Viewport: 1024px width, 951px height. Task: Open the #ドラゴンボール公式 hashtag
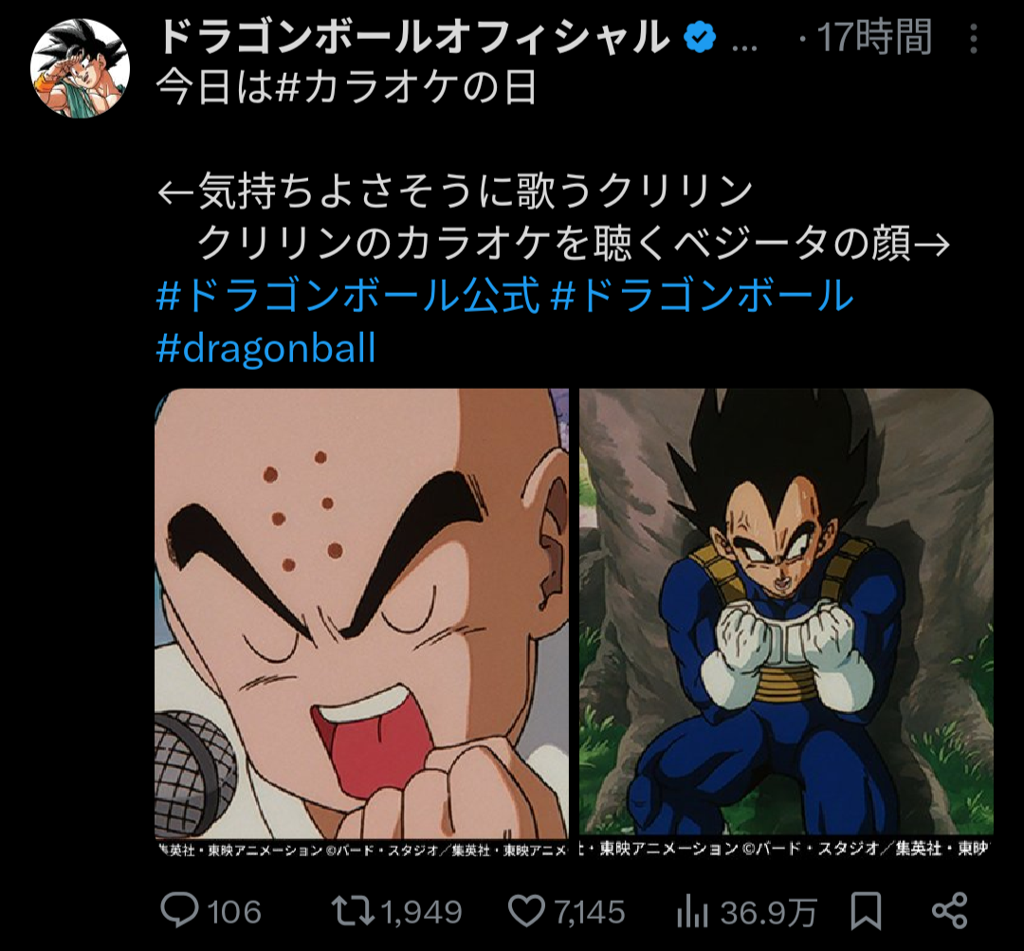(348, 297)
